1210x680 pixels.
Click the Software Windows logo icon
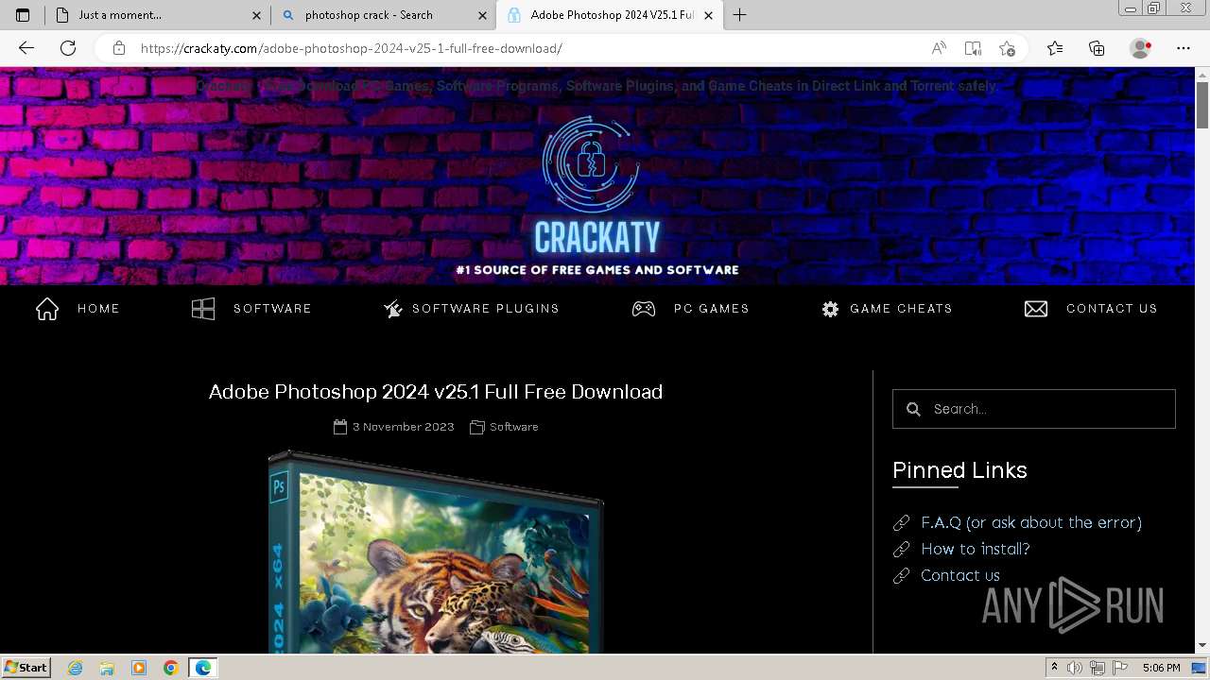point(203,309)
